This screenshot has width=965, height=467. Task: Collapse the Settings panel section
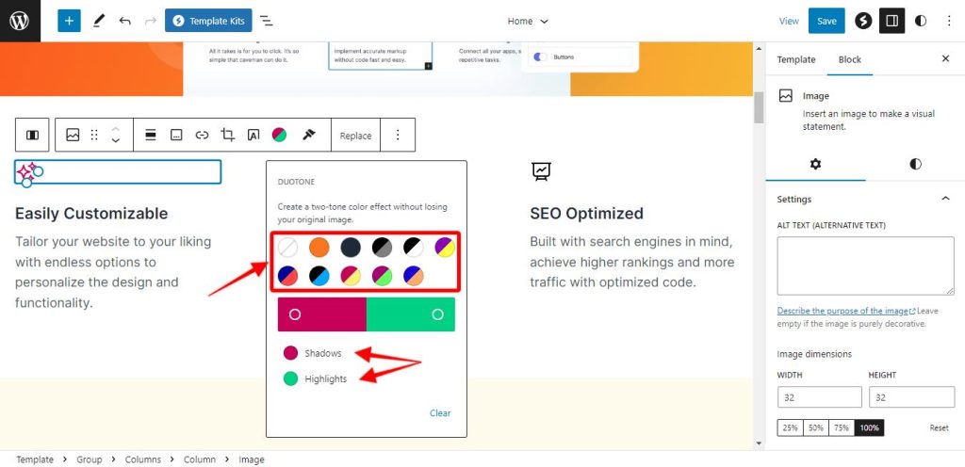[x=945, y=199]
